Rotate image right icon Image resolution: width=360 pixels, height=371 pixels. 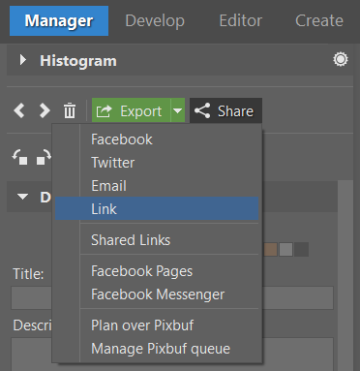(44, 158)
